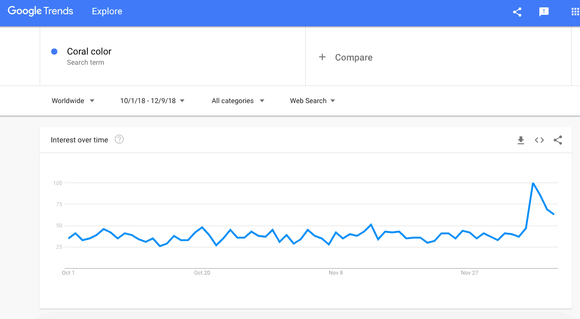Viewport: 580px width, 319px height.
Task: Open the 10/1/18 - 12/9/18 date range dropdown
Action: [x=152, y=100]
